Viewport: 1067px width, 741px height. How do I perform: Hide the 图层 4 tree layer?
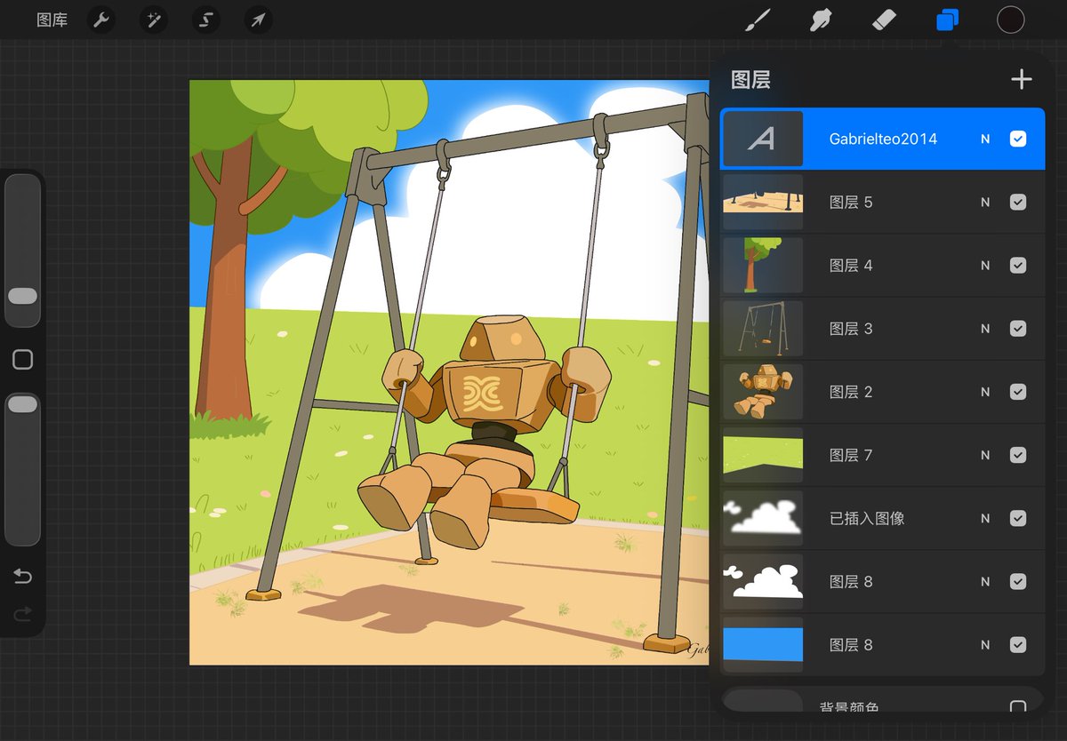click(1018, 265)
